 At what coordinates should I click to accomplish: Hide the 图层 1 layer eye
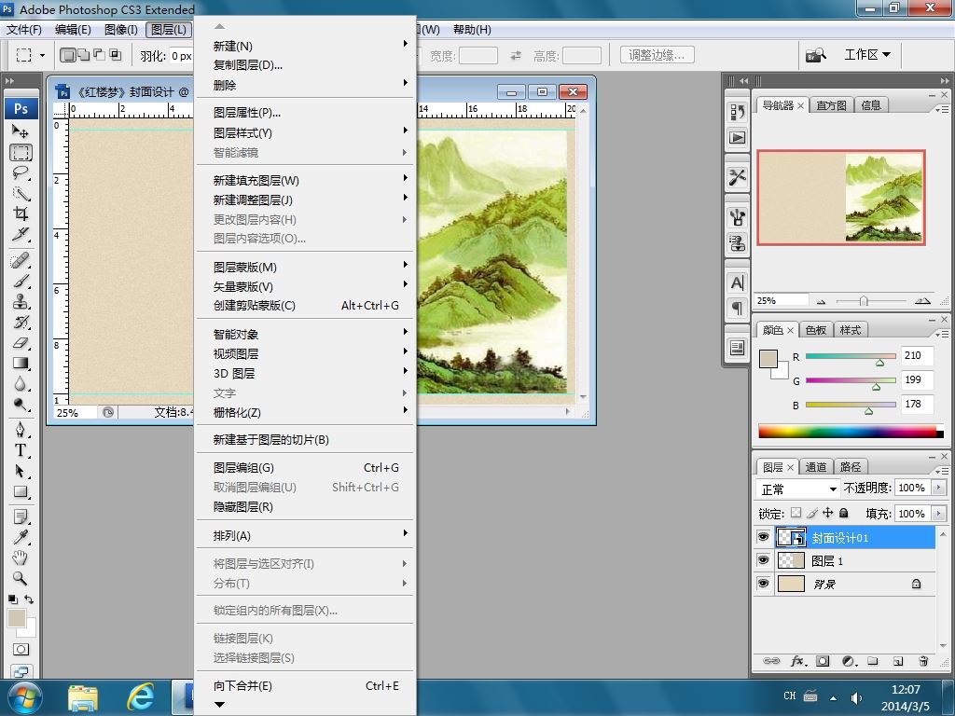pyautogui.click(x=763, y=560)
